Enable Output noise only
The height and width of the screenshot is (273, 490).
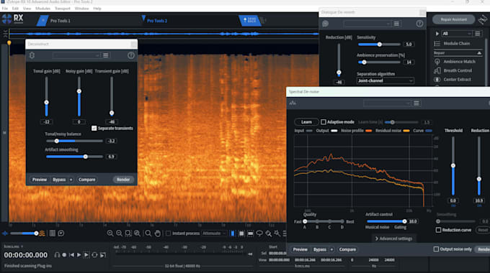[436, 249]
